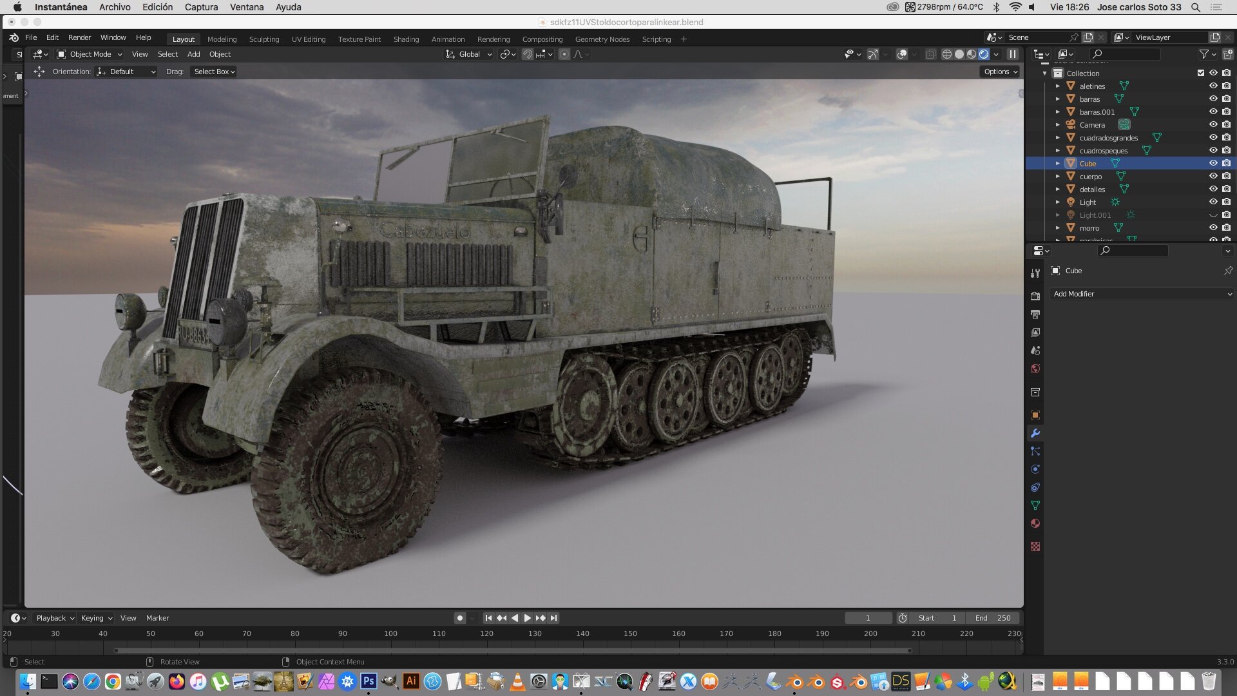The width and height of the screenshot is (1237, 696).
Task: Open the Object properties tab
Action: pyautogui.click(x=1035, y=415)
